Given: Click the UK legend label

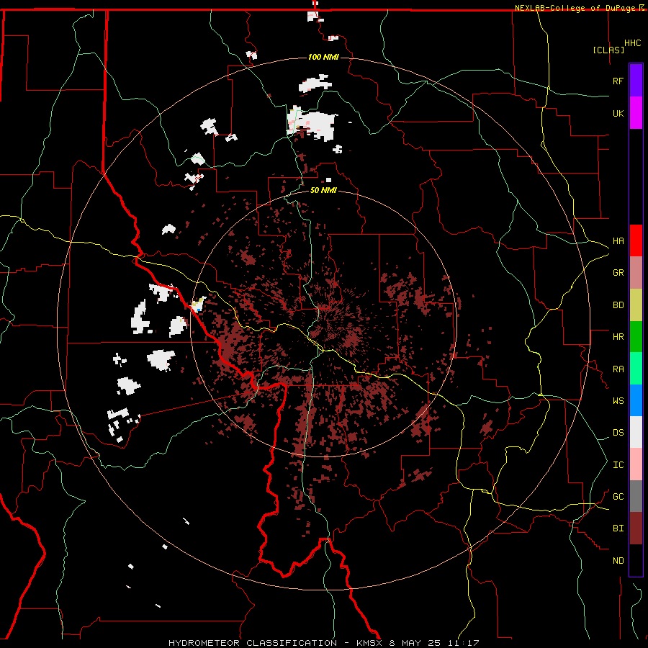Looking at the screenshot, I should [x=618, y=113].
